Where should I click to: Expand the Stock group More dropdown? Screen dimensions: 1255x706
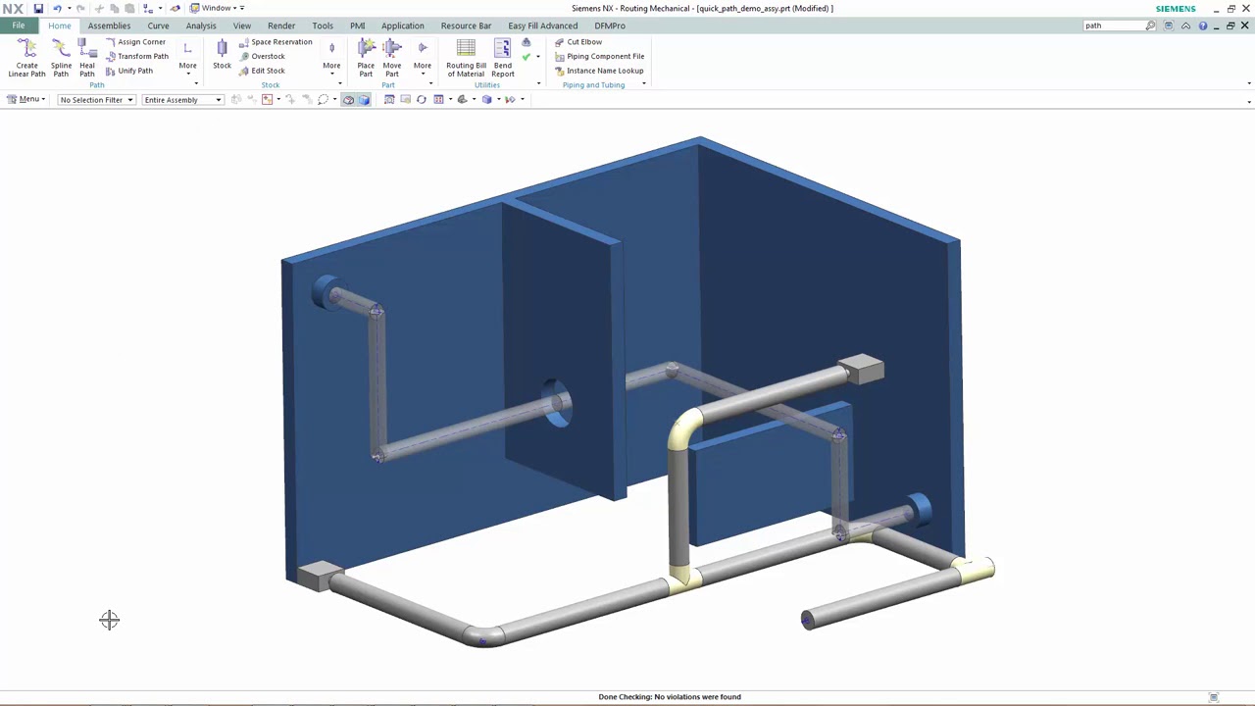pos(331,58)
